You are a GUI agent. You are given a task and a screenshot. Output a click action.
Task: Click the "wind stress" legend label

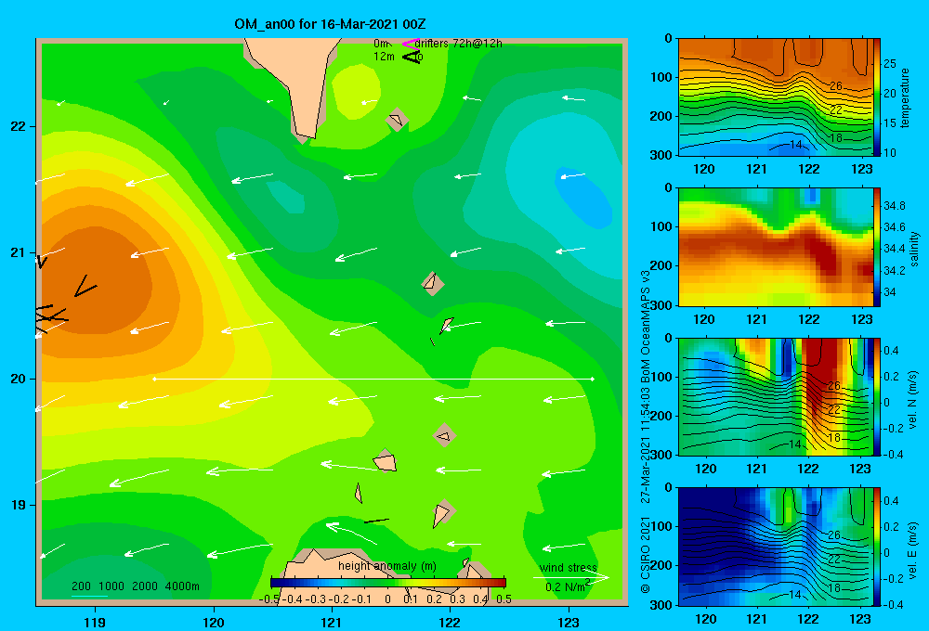[568, 568]
